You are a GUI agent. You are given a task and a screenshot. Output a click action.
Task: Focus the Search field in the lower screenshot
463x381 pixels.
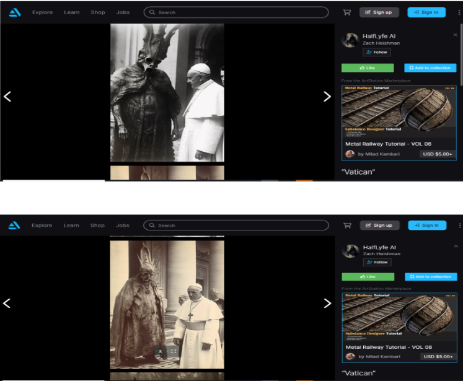(236, 226)
